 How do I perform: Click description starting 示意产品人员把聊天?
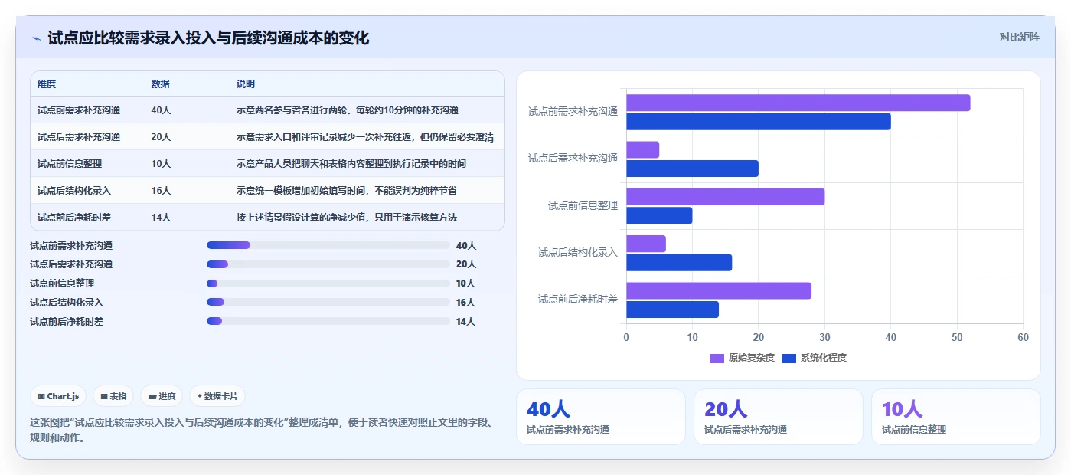click(351, 164)
